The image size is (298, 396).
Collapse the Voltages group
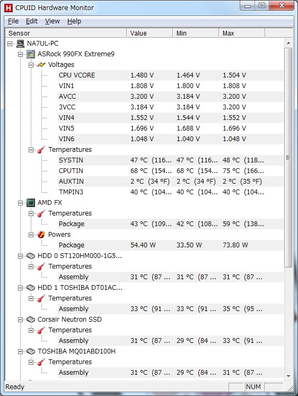(x=31, y=65)
